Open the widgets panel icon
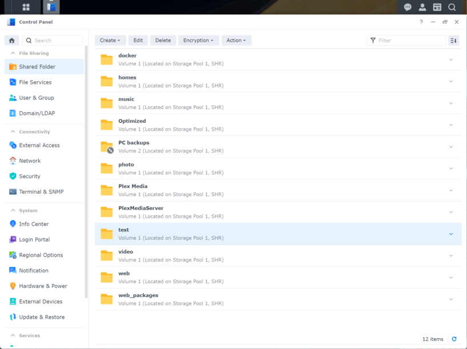The image size is (467, 349). coord(437,7)
